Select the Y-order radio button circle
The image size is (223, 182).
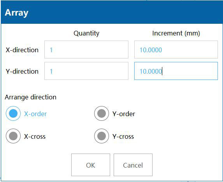click(x=102, y=113)
